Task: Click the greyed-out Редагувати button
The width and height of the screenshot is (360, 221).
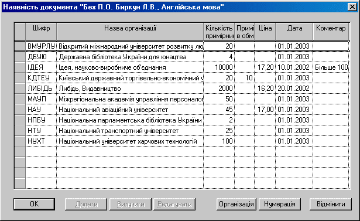Action: pyautogui.click(x=174, y=204)
